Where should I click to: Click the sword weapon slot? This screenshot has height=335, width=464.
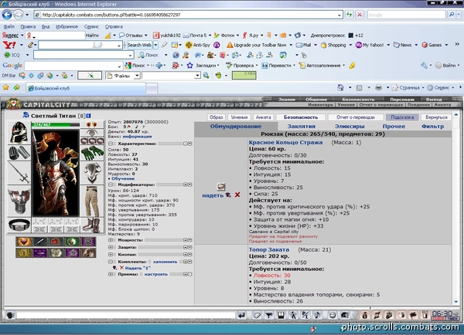19,173
